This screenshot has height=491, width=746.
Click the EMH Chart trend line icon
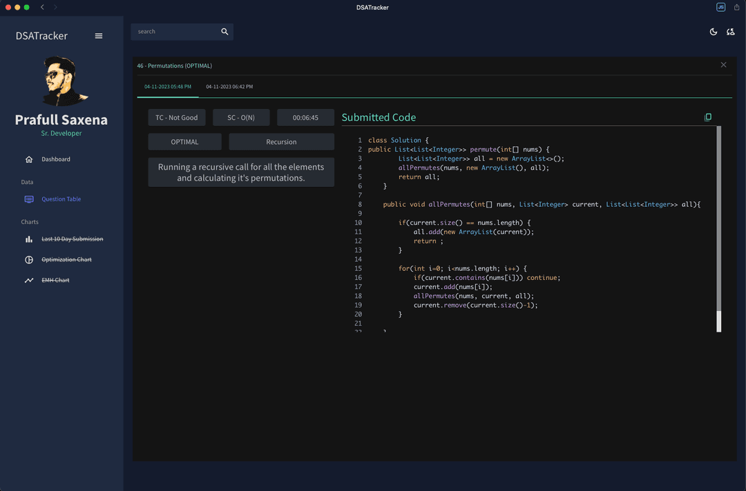[29, 281]
